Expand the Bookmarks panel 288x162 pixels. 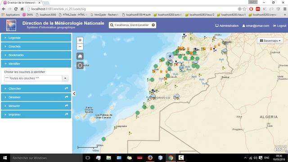pyautogui.click(x=36, y=55)
